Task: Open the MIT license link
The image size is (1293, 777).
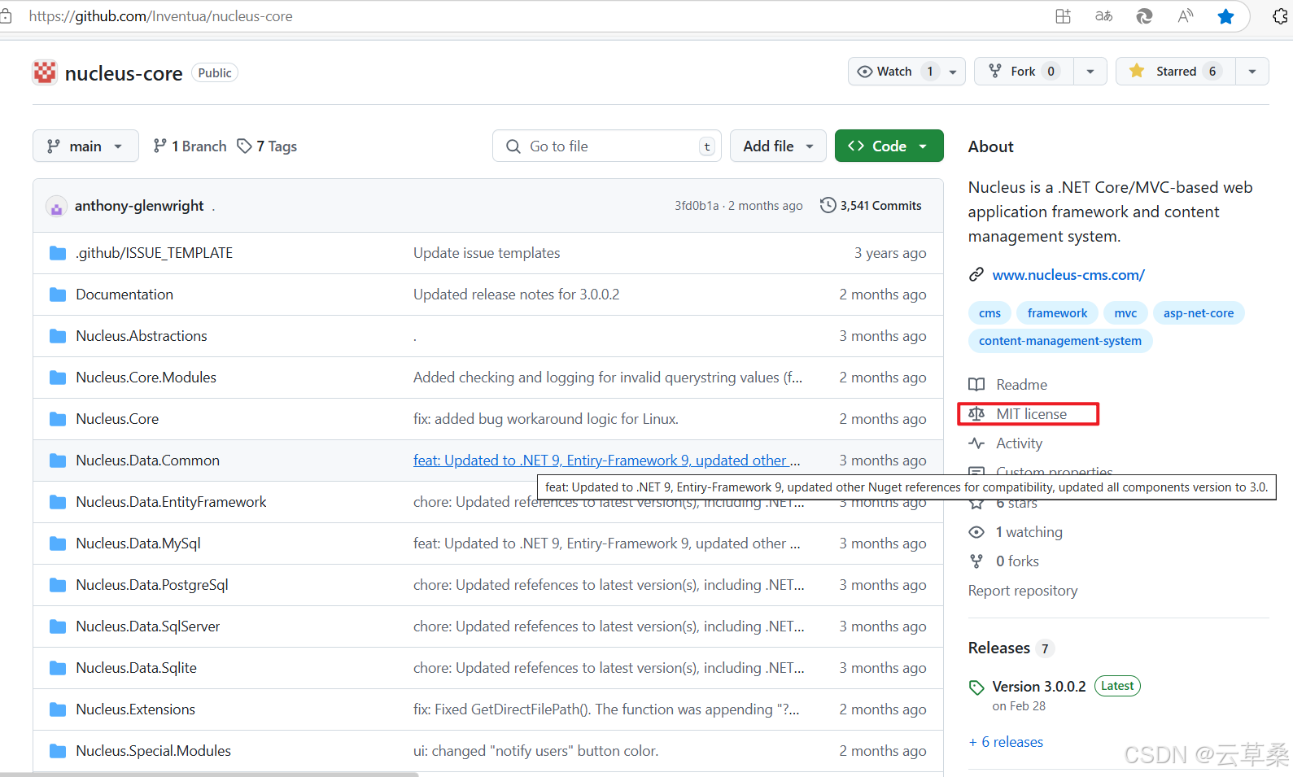Action: point(1031,414)
